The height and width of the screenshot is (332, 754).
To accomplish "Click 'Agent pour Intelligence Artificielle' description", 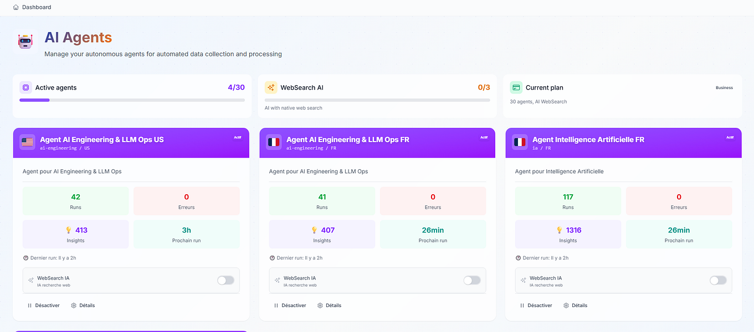I will pos(560,172).
